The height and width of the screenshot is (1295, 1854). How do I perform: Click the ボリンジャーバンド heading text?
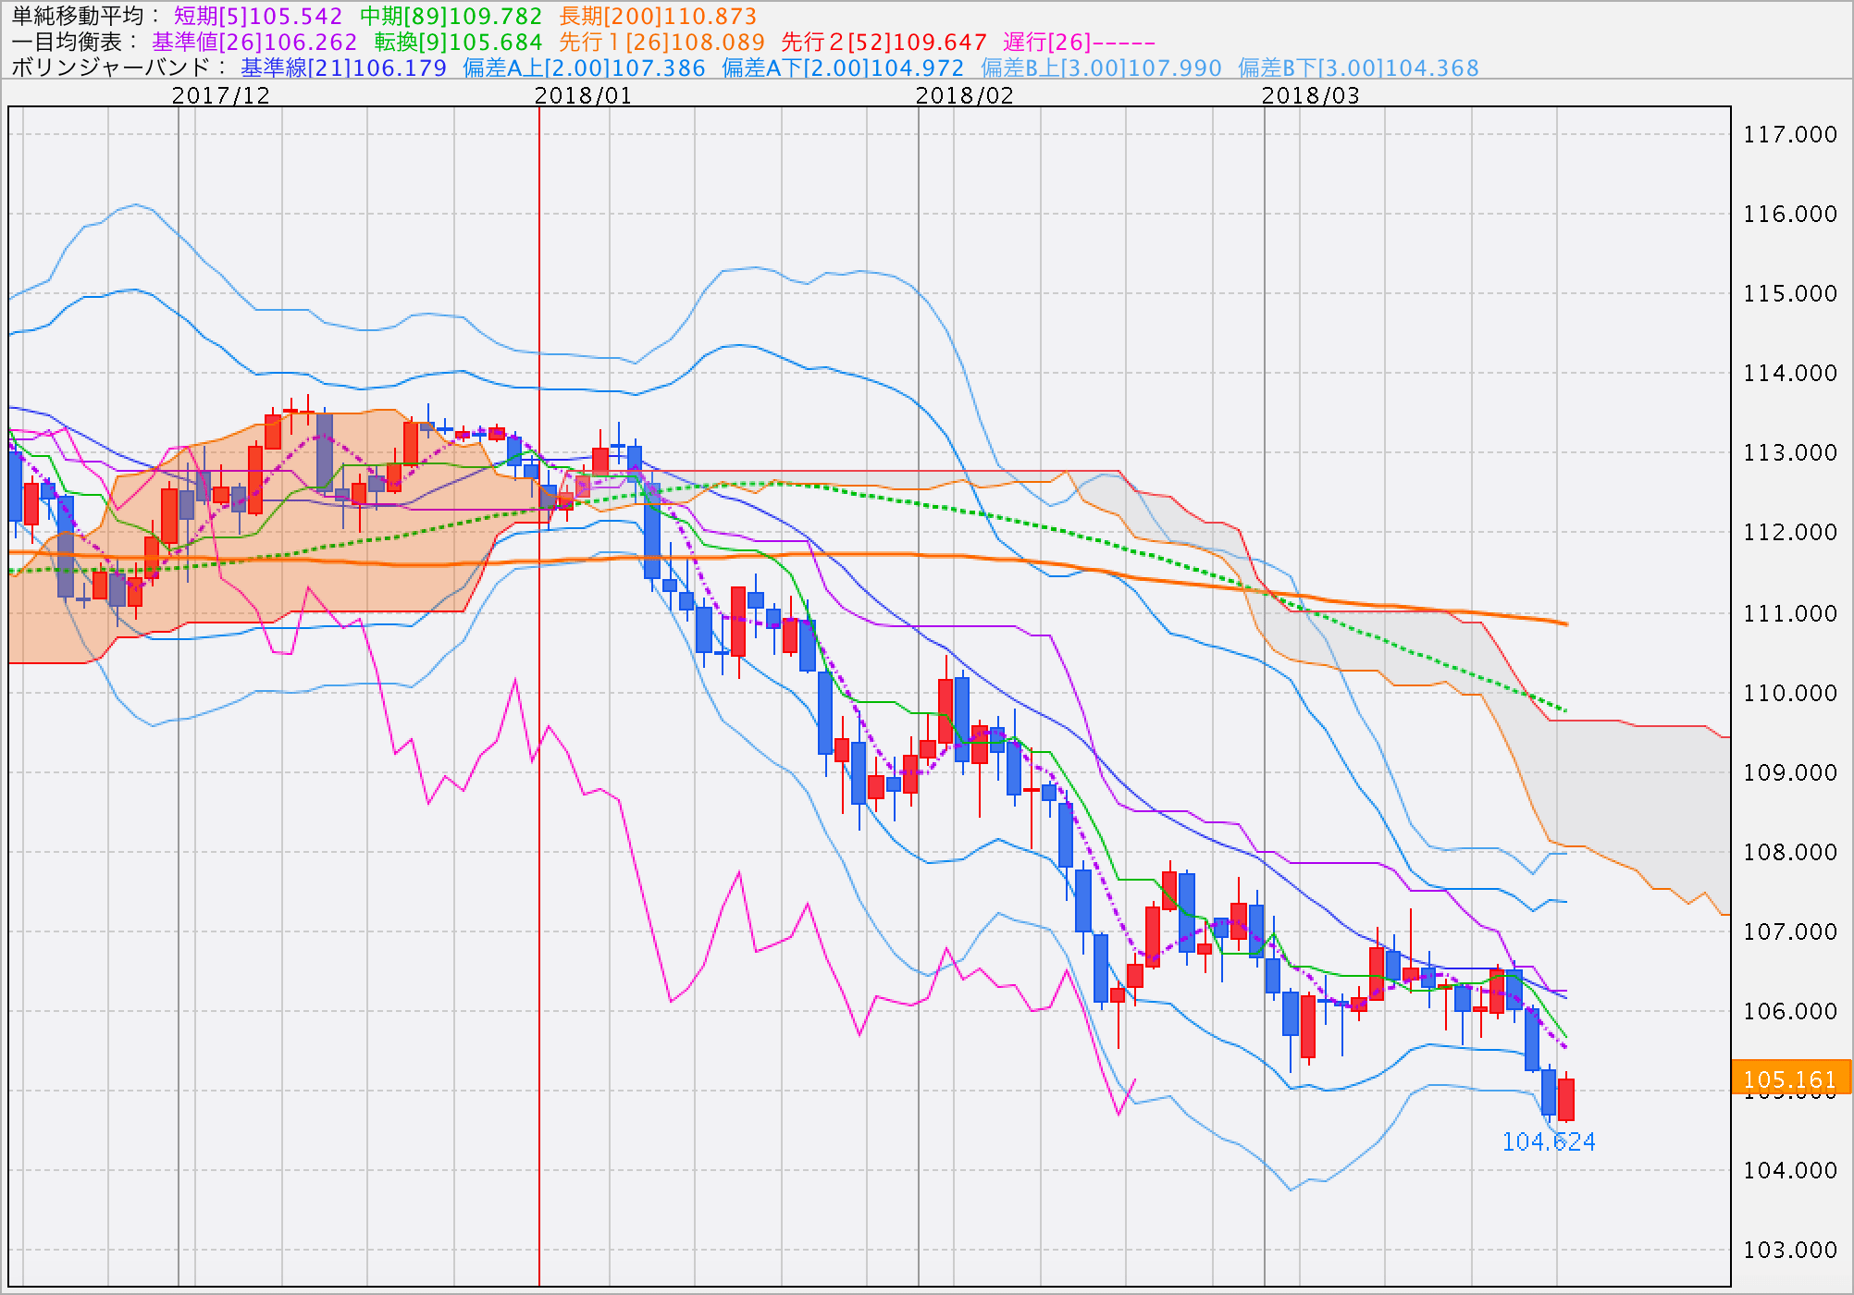point(111,68)
